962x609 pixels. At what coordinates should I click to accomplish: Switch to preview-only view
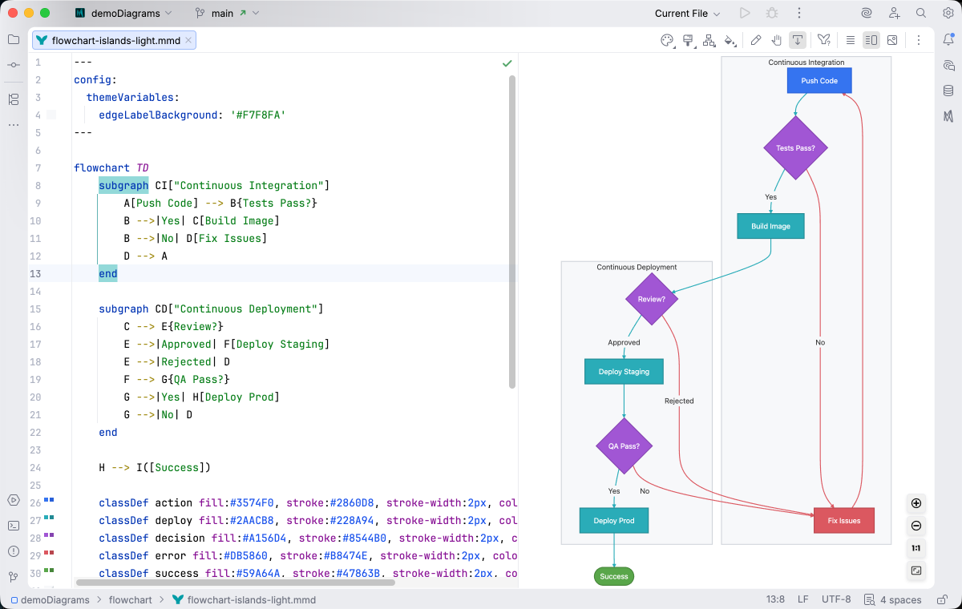[x=892, y=40]
